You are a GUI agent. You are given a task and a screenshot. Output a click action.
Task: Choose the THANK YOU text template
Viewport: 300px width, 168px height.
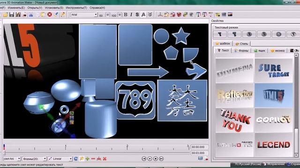[x=235, y=120]
